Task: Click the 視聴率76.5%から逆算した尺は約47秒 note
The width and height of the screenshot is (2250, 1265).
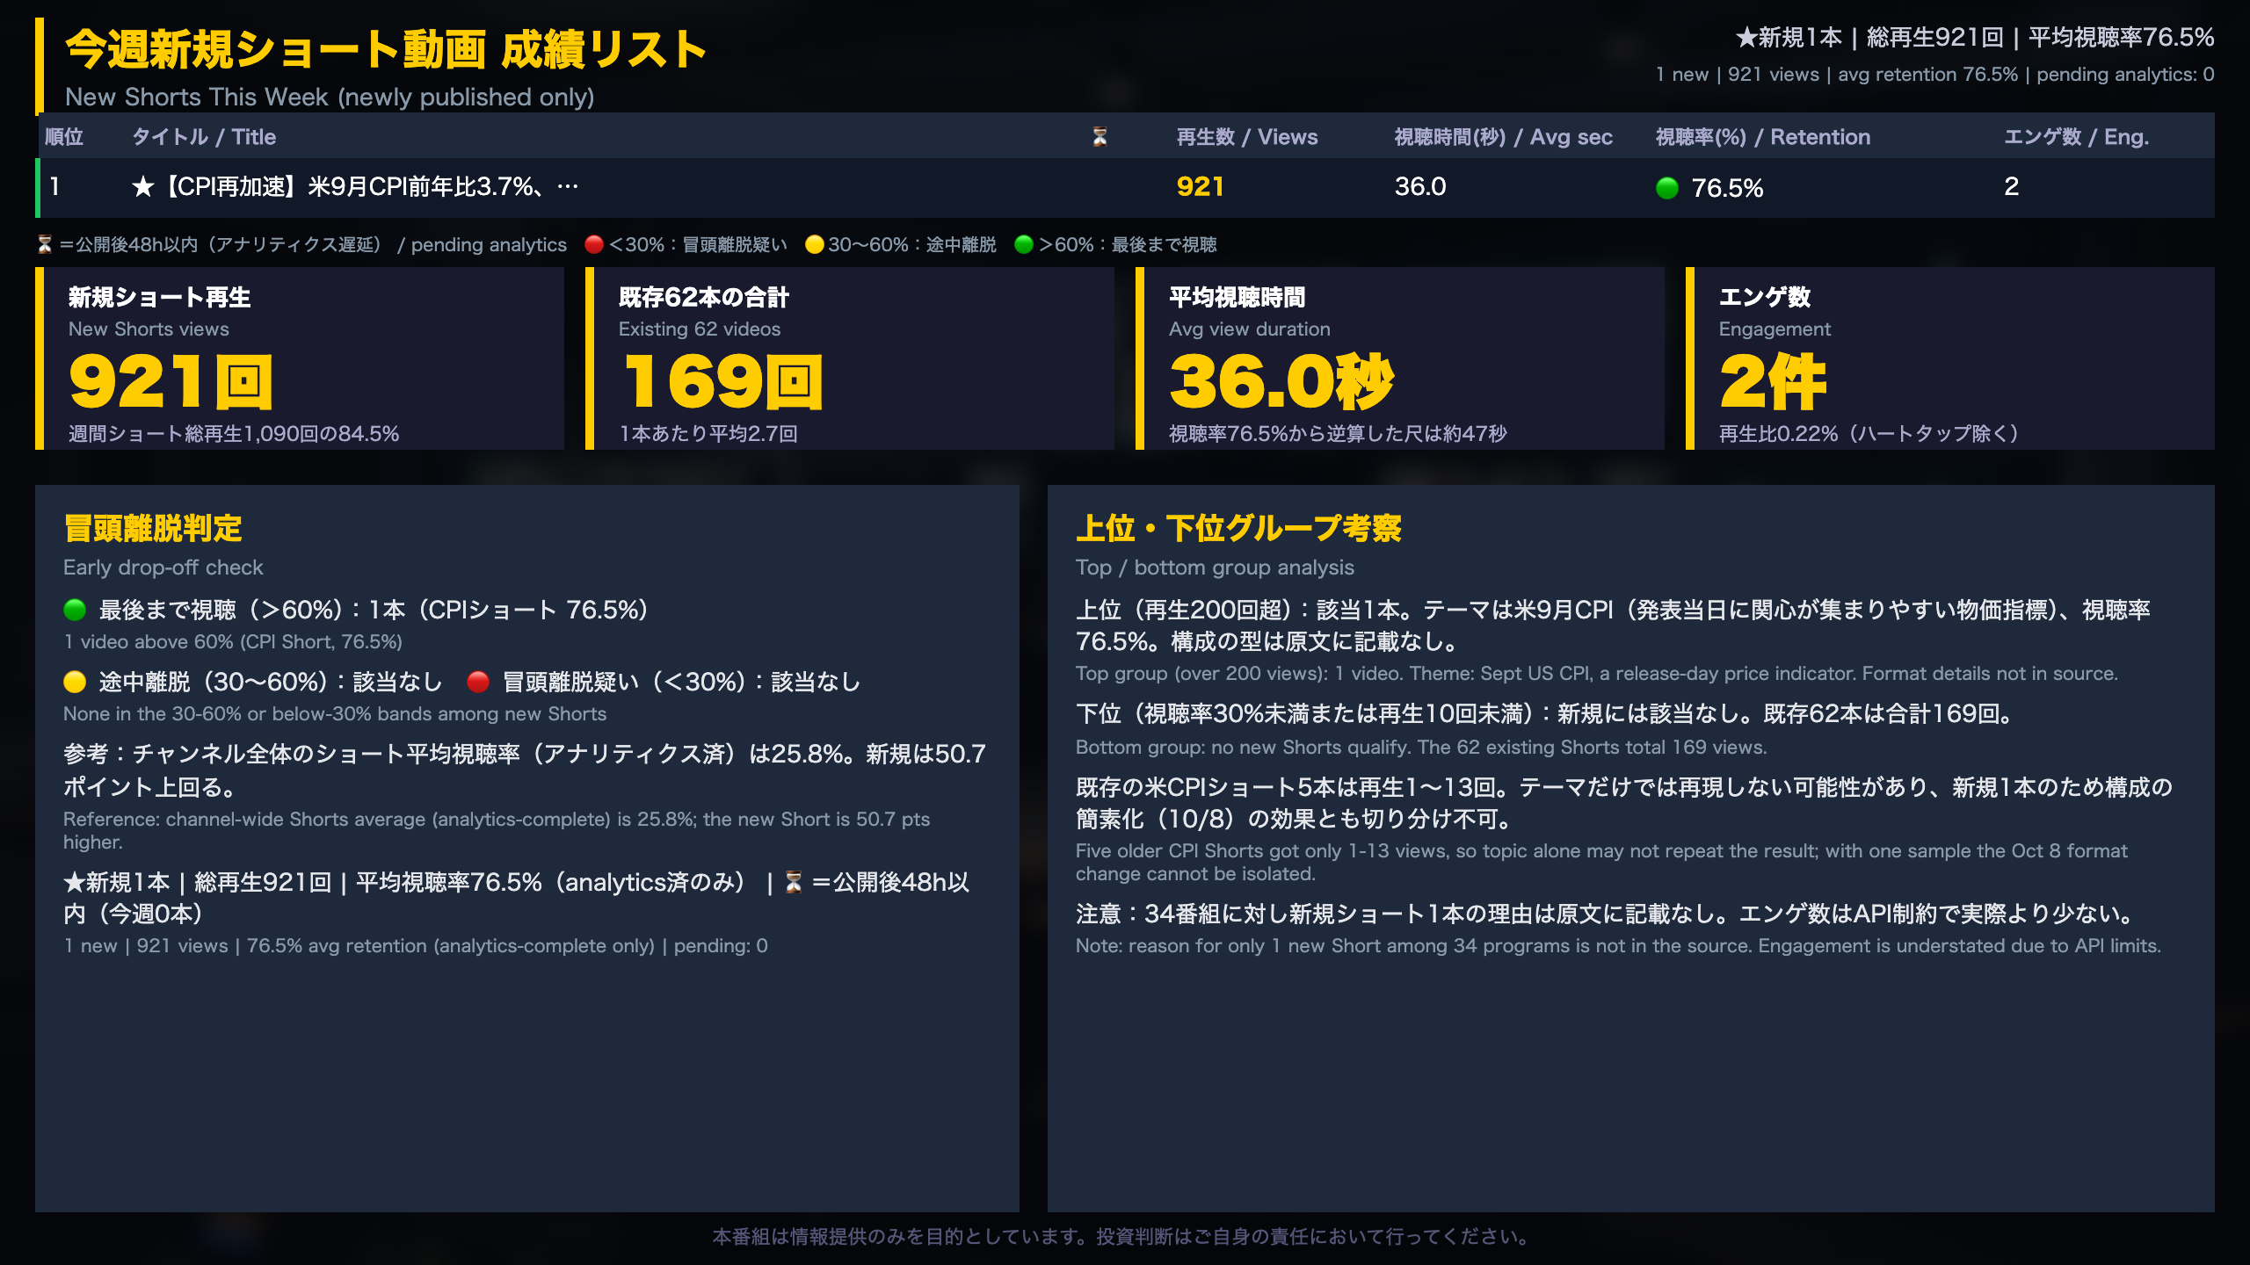Action: point(1338,433)
